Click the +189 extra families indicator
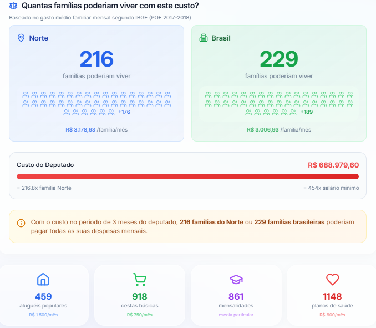The image size is (376, 328). click(306, 112)
